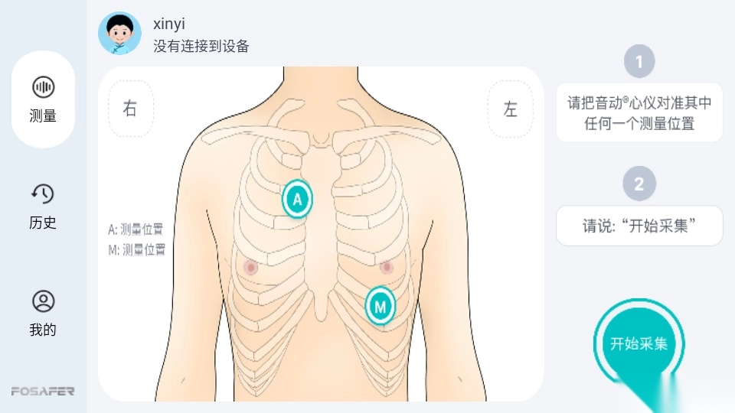Click the 右 right side label

pyautogui.click(x=130, y=109)
